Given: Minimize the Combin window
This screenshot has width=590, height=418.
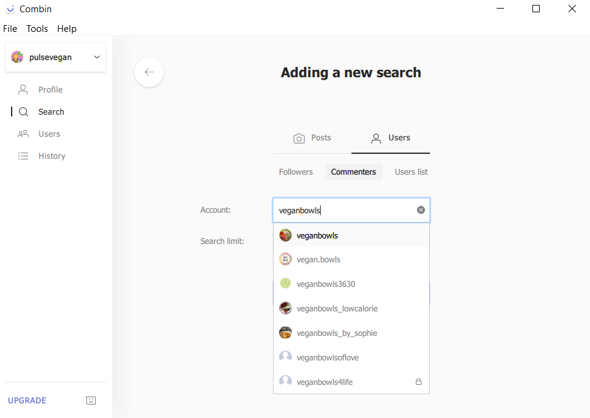Looking at the screenshot, I should (500, 9).
